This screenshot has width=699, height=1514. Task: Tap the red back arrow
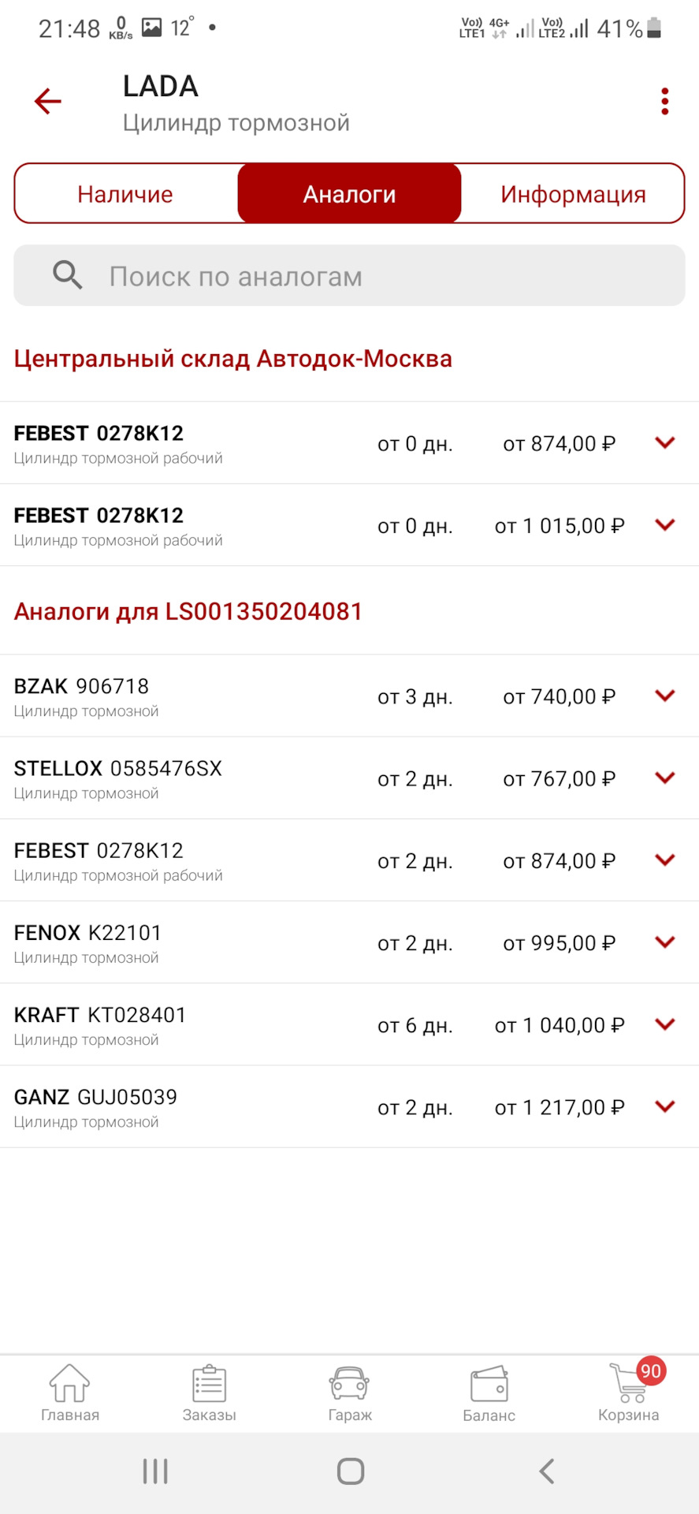click(48, 102)
